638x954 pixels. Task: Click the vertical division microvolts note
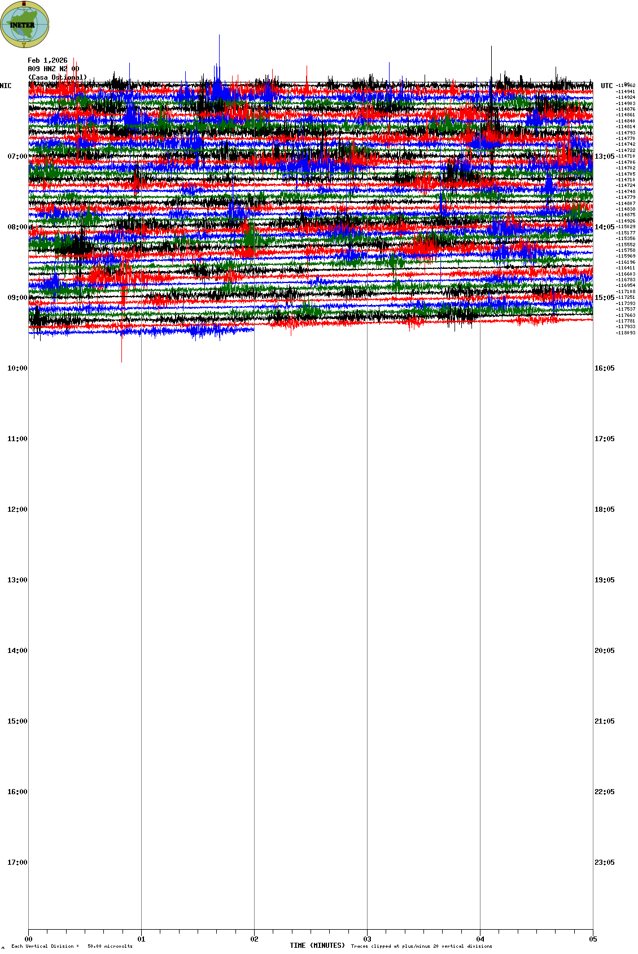point(72,946)
